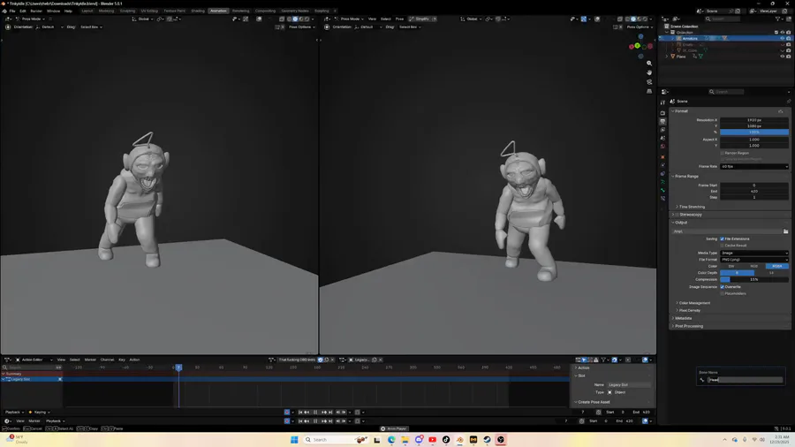Expand the Plane object in outliner
This screenshot has height=447, width=795.
tap(667, 57)
